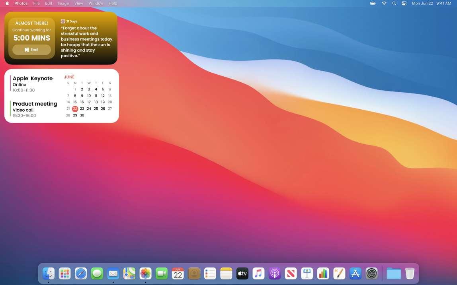Launch Launchpad from the dock
457x285 pixels.
pos(65,273)
